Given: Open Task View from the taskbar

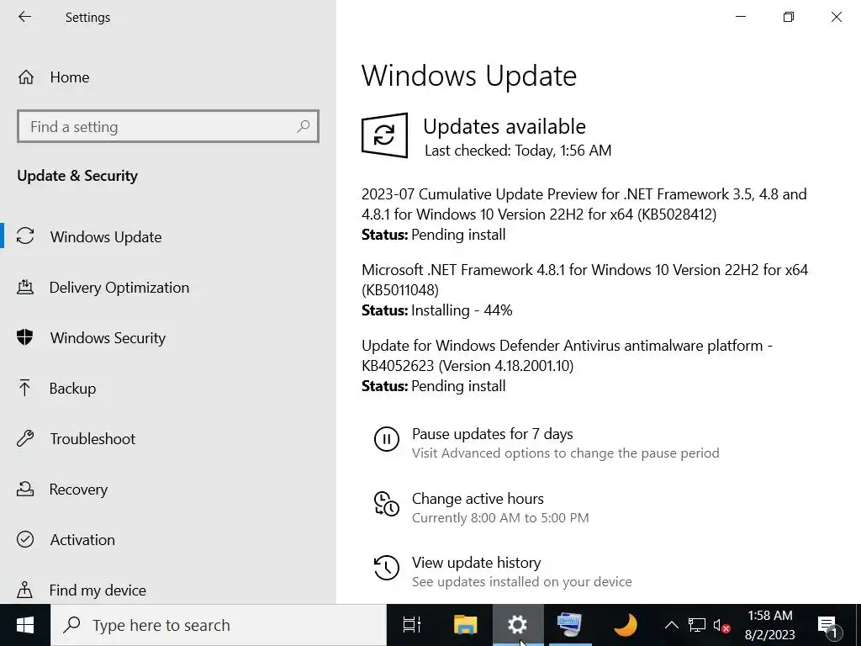Looking at the screenshot, I should click(412, 625).
